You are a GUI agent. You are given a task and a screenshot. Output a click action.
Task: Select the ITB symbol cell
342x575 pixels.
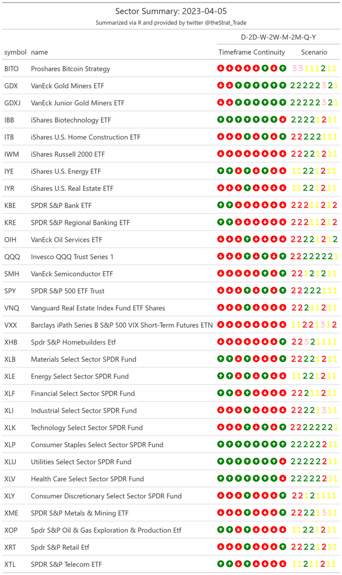9,137
